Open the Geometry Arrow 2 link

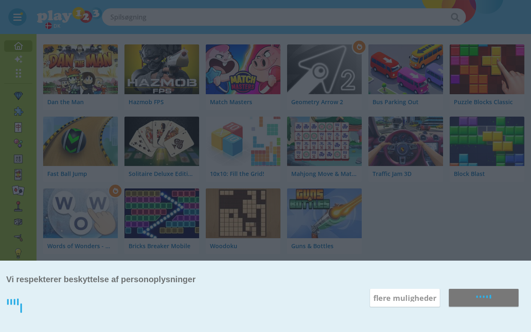317,102
